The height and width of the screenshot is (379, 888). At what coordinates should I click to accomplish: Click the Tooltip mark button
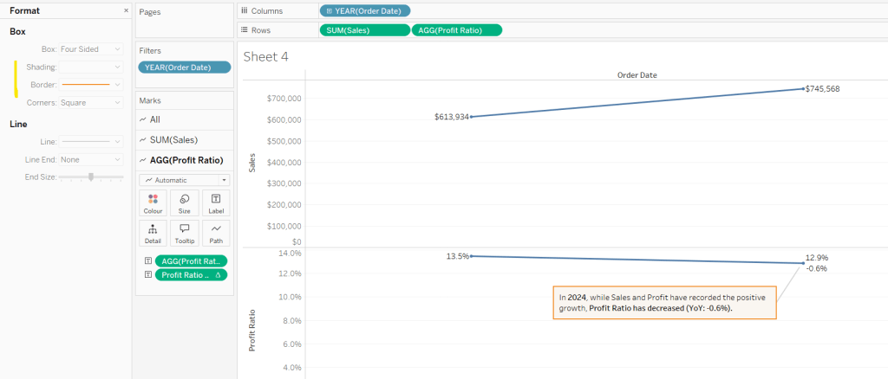[x=184, y=233]
